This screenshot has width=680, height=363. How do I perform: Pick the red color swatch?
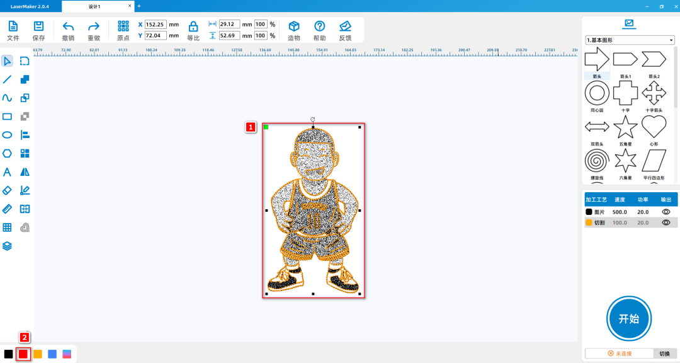tap(23, 354)
